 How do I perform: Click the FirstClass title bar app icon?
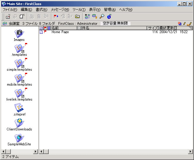tap(4, 4)
